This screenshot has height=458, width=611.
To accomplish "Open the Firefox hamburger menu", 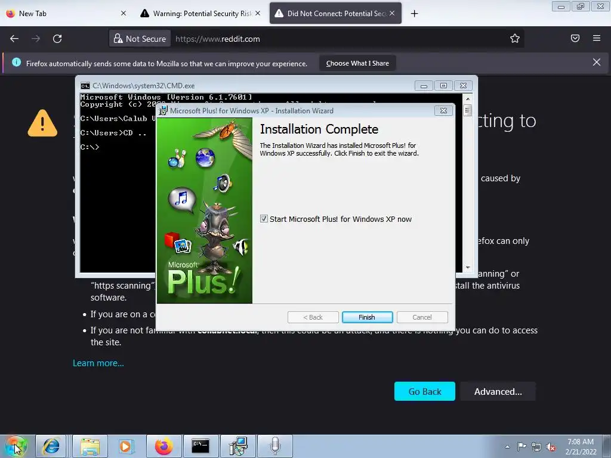I will [597, 38].
